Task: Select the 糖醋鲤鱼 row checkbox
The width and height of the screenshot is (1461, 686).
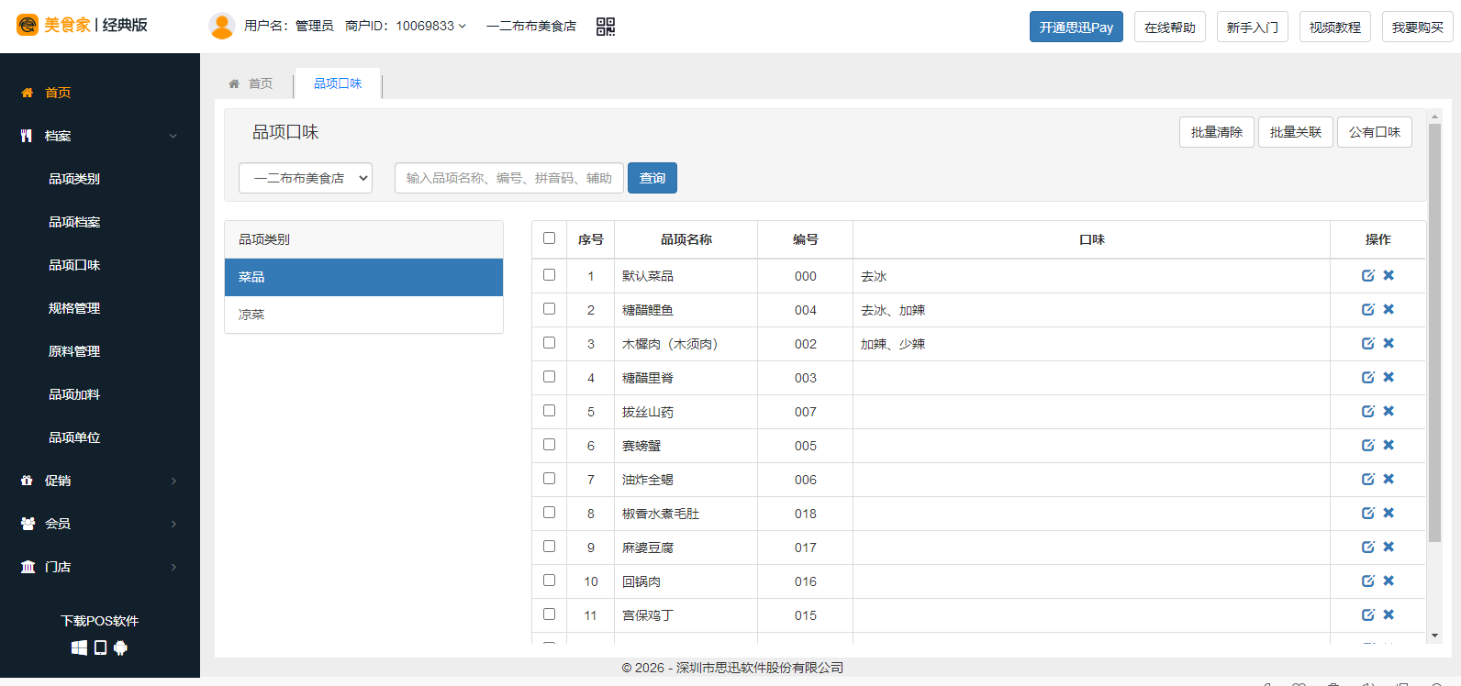Action: coord(549,308)
